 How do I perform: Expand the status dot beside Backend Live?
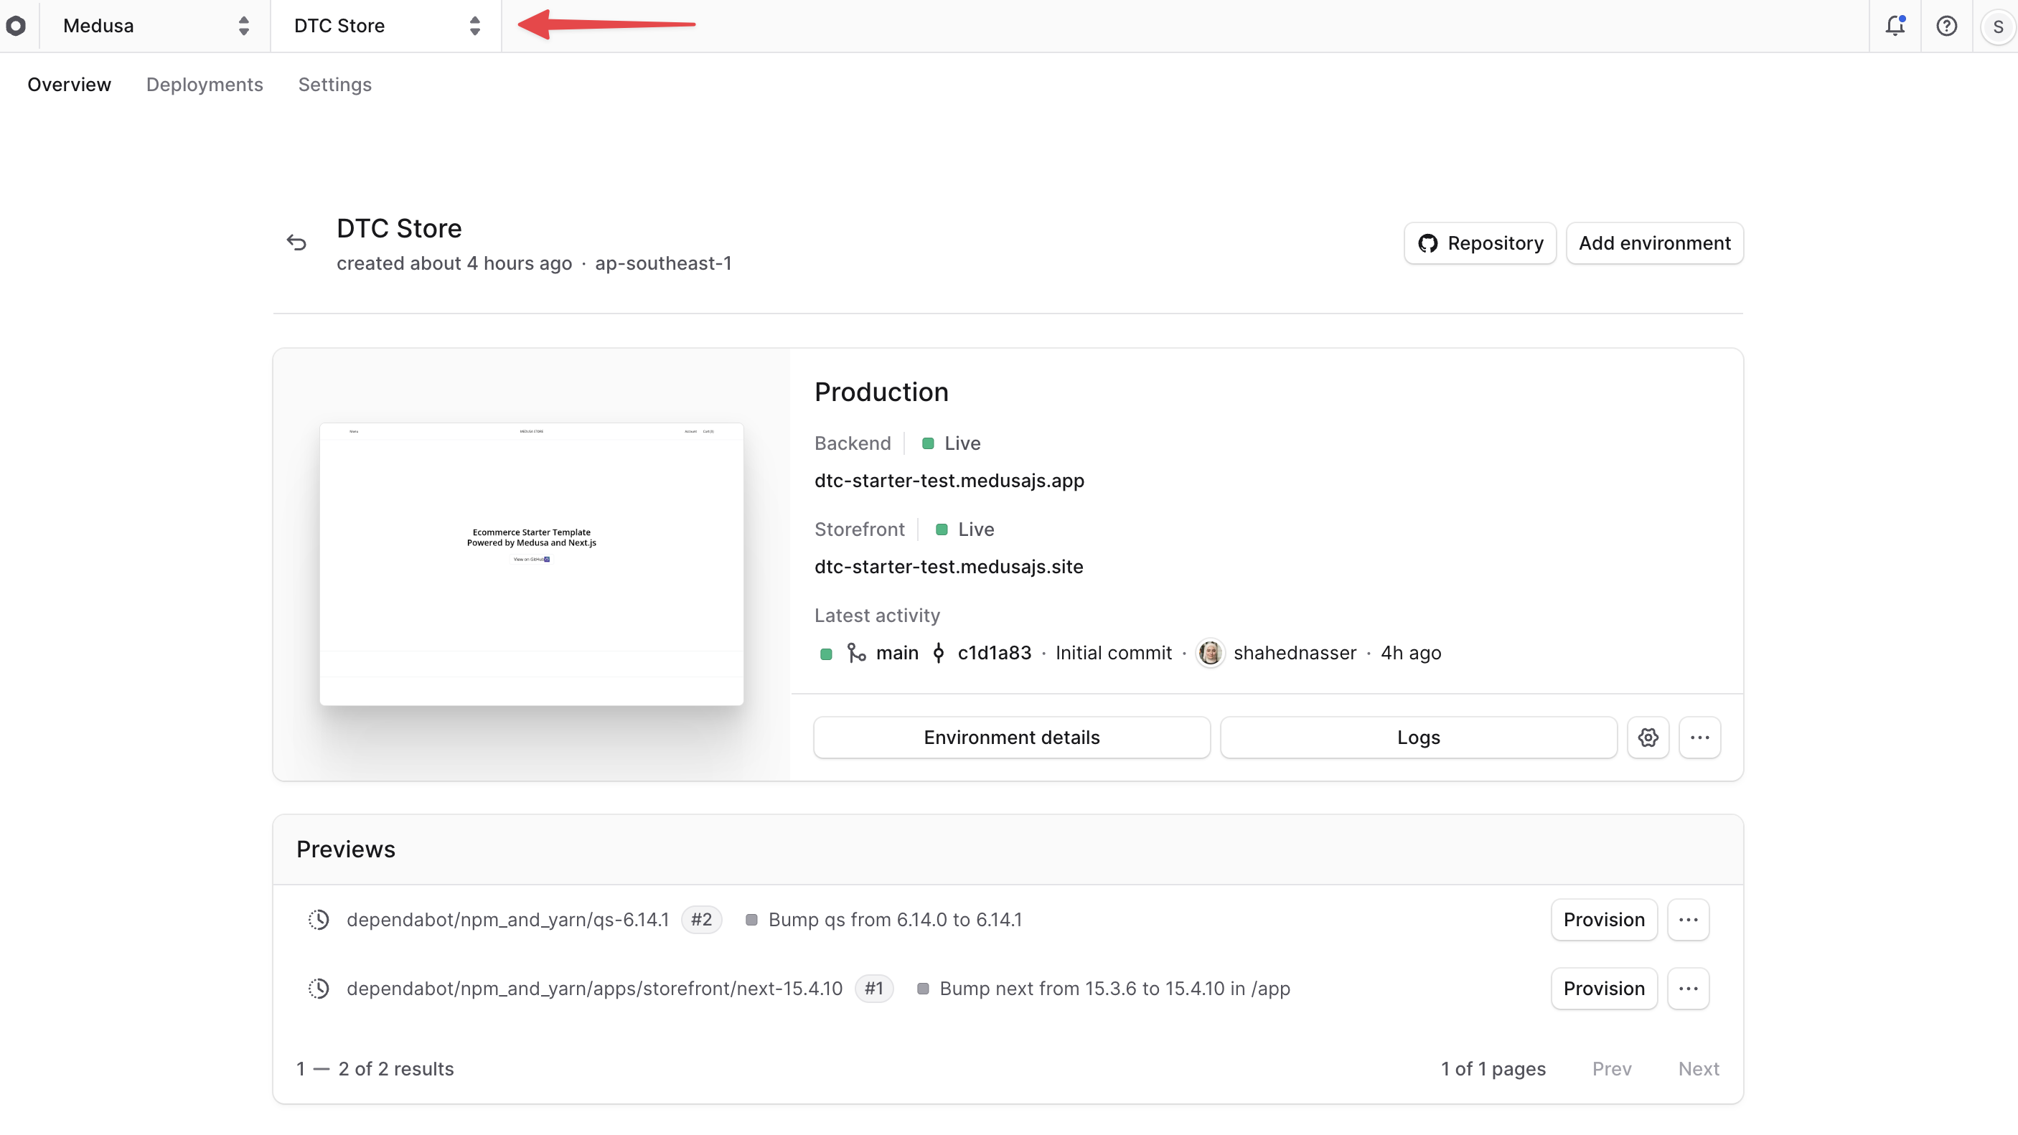(x=929, y=443)
